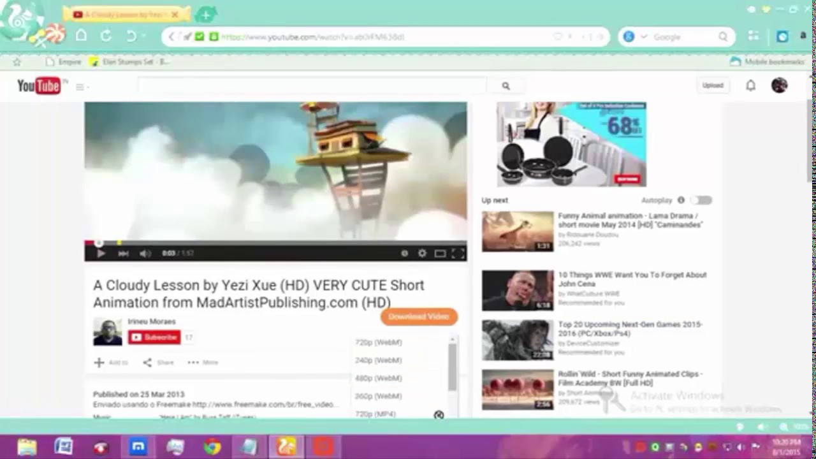Click the Upload button
This screenshot has width=816, height=459.
pos(713,85)
